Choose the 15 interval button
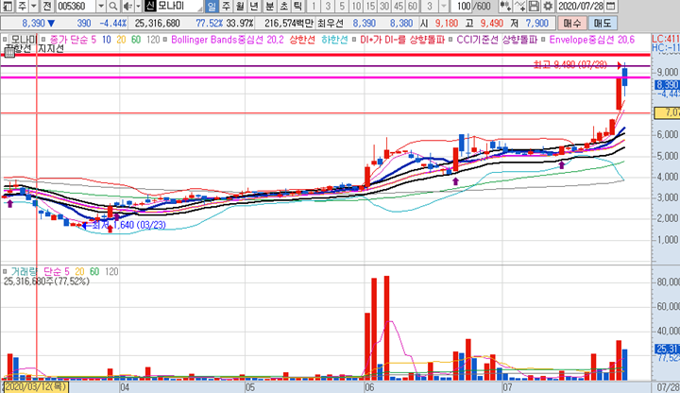The image size is (680, 393). coord(370,6)
